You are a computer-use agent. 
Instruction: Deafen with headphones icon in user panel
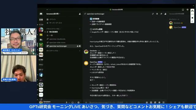tap(73, 102)
